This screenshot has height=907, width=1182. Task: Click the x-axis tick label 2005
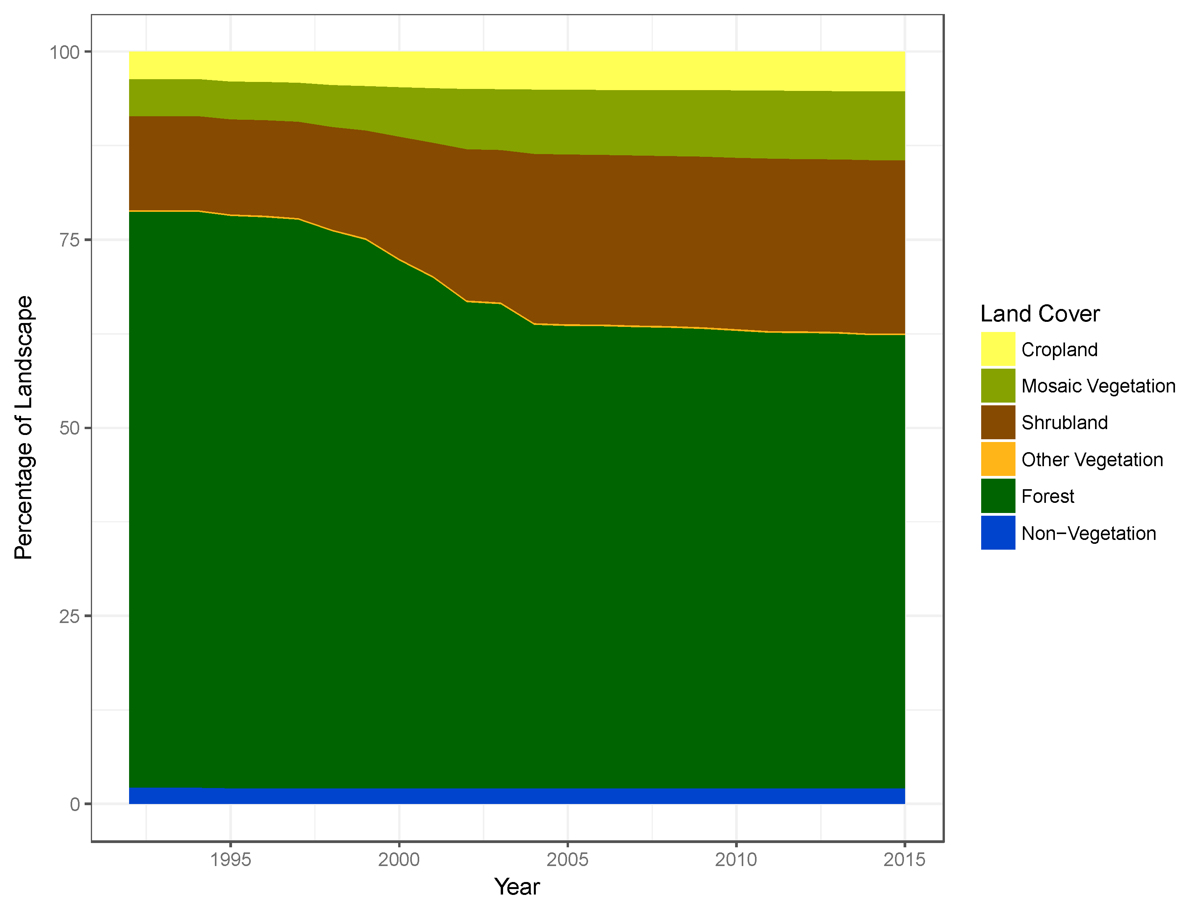(567, 859)
